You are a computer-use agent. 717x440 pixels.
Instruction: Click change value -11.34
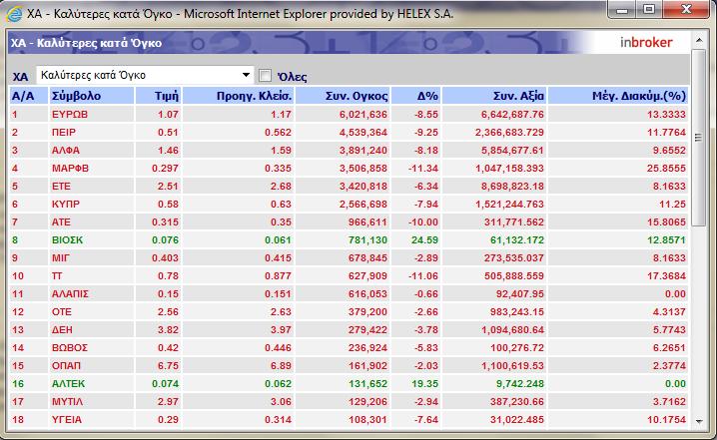click(423, 169)
